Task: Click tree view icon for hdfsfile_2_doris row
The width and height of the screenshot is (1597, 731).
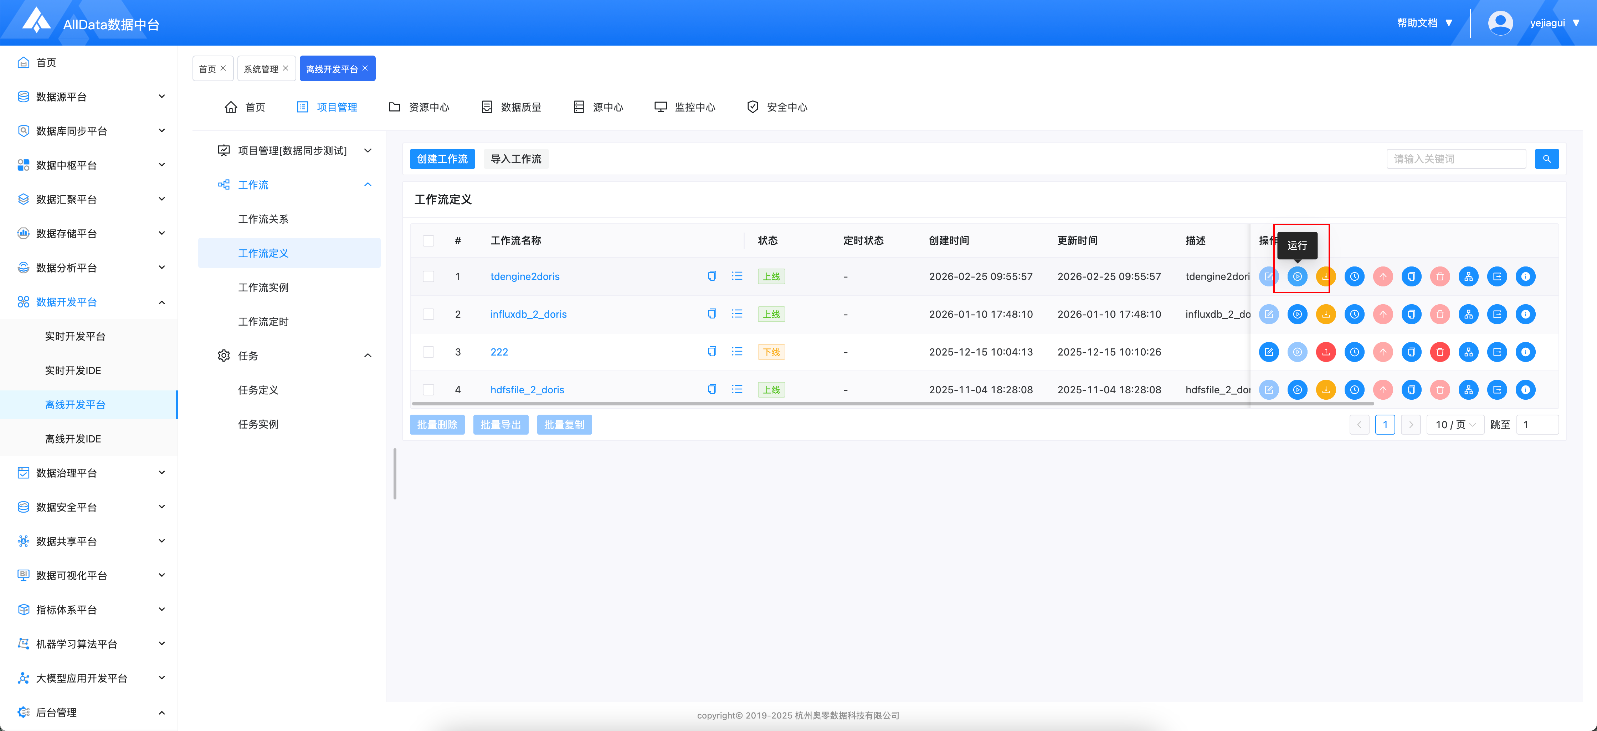Action: (x=1468, y=390)
